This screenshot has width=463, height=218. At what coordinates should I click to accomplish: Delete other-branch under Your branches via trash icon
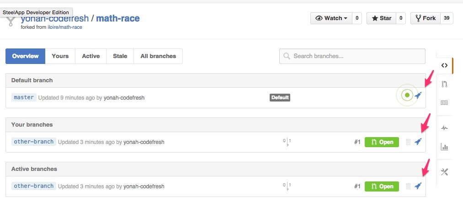(408, 142)
